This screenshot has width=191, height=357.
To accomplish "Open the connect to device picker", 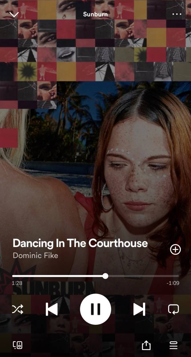I will click(18, 345).
